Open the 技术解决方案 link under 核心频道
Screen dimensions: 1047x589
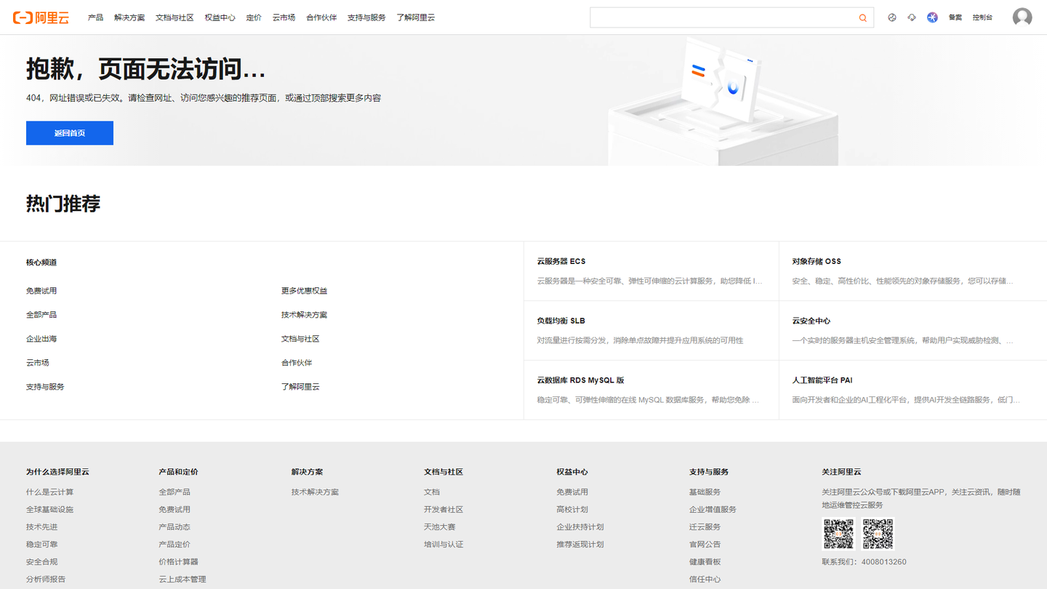[305, 315]
